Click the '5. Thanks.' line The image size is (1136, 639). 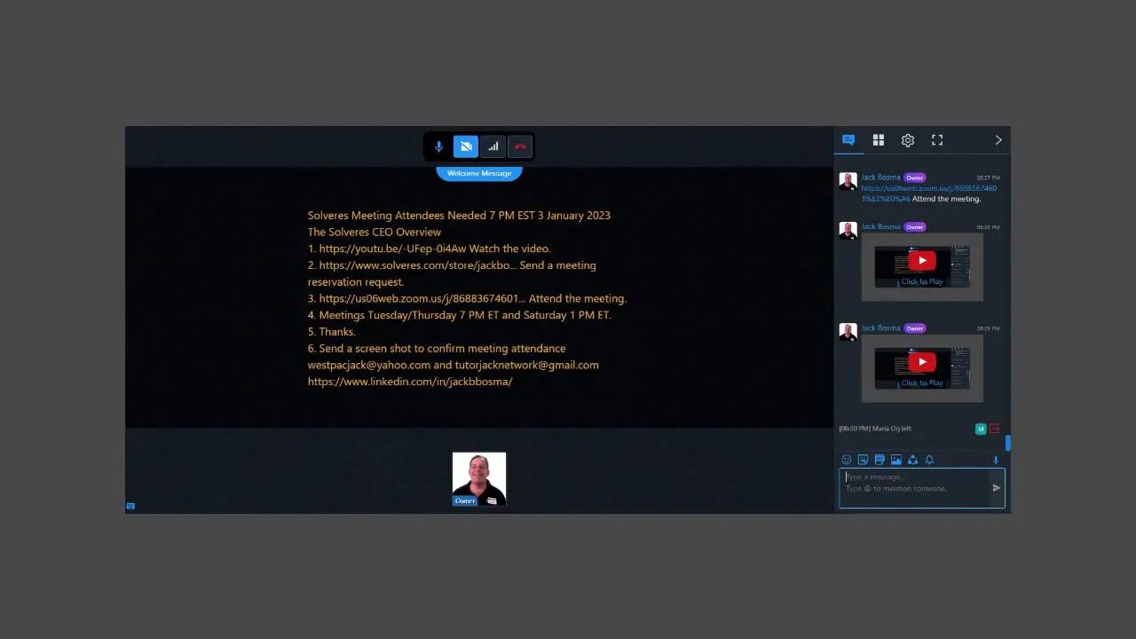332,332
